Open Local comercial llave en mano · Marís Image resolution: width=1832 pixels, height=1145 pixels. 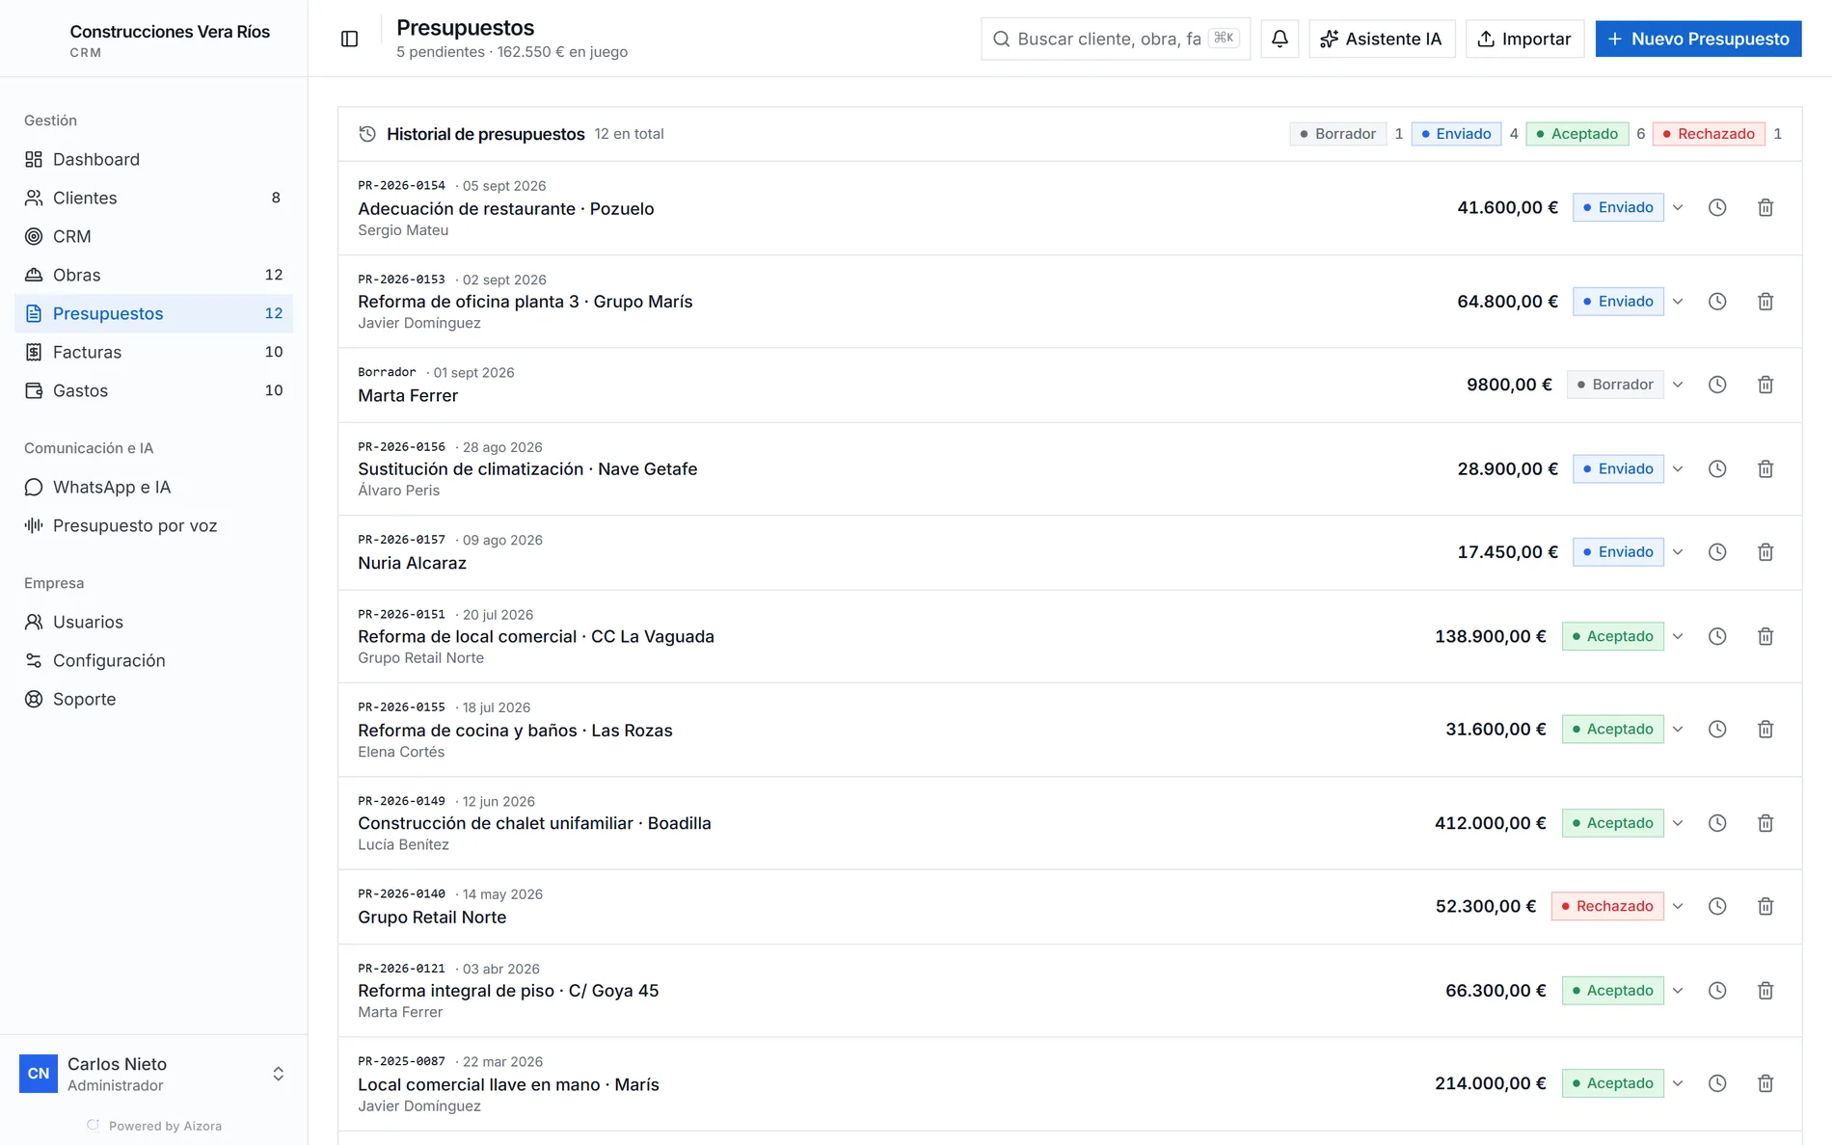tap(508, 1084)
